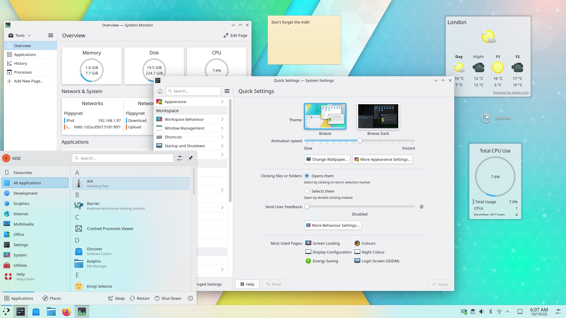Click the KDE taskbar application launcher icon
The image size is (566, 318).
click(x=6, y=311)
